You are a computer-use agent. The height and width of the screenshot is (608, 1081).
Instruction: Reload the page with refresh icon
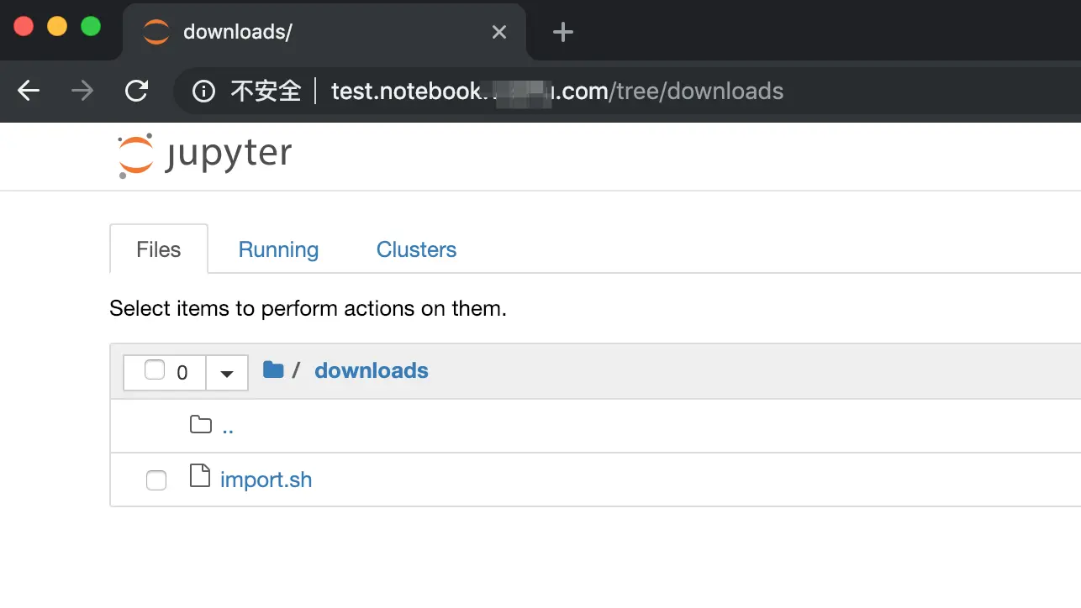coord(136,91)
